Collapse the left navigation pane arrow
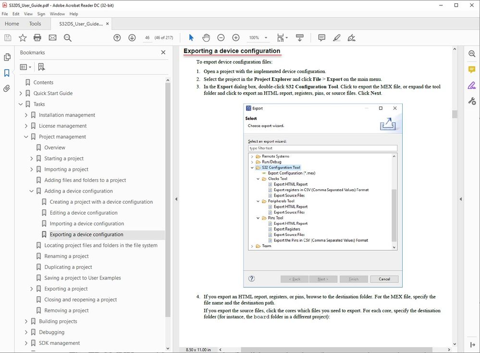The image size is (480, 353). coord(176,199)
